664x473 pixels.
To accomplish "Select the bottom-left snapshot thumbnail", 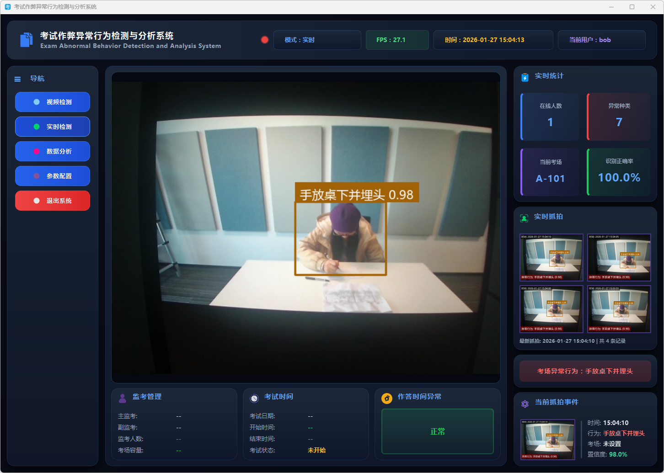I will [552, 309].
